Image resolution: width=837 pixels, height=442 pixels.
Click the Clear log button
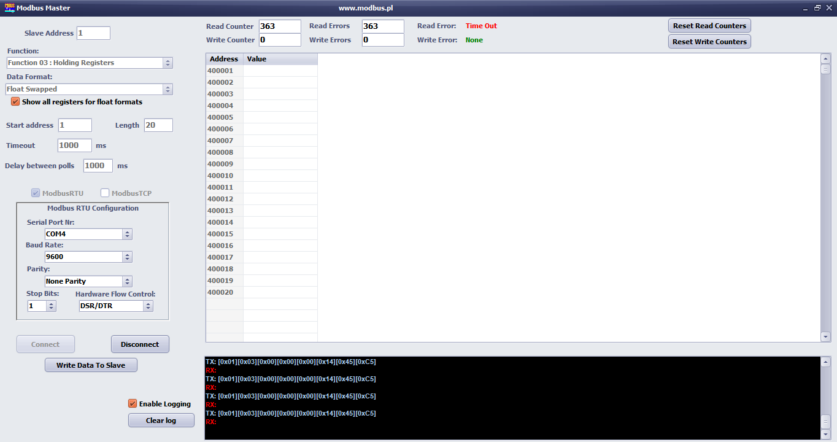coord(161,421)
